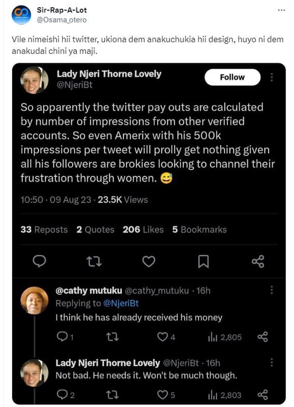The image size is (294, 407).
Task: Click the Follow button for Lady Njeri Thorne Lovely
Action: [232, 77]
